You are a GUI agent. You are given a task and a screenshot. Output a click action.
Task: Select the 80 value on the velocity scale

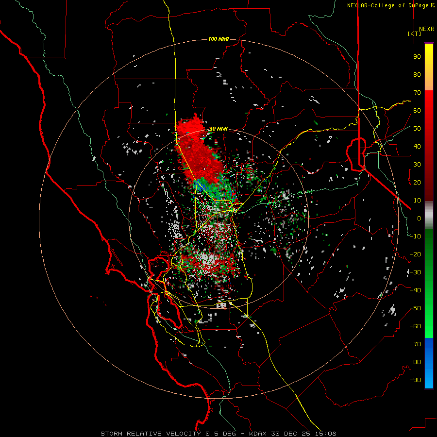pos(417,75)
